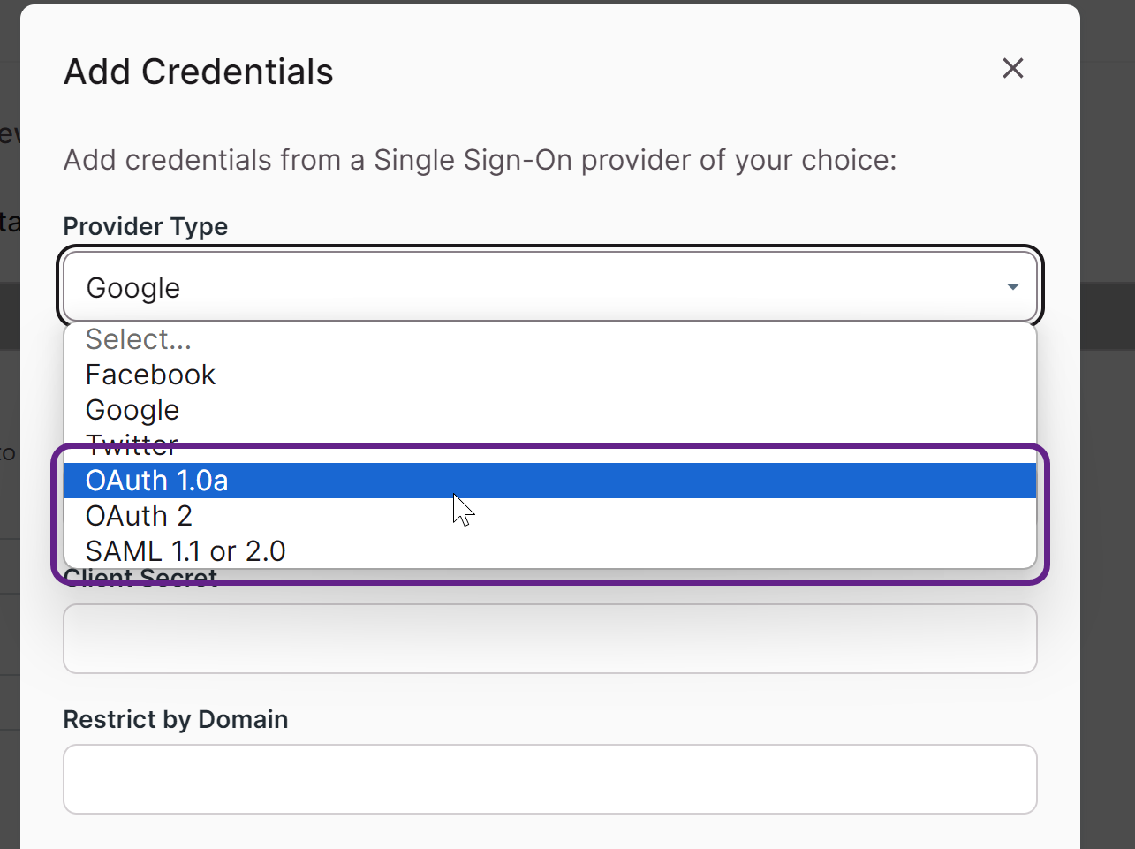This screenshot has height=849, width=1135.
Task: Choose SAML 1.1 or 2.0 option
Action: click(185, 550)
